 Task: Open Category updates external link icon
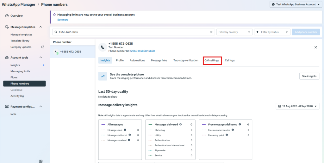[x=43, y=47]
